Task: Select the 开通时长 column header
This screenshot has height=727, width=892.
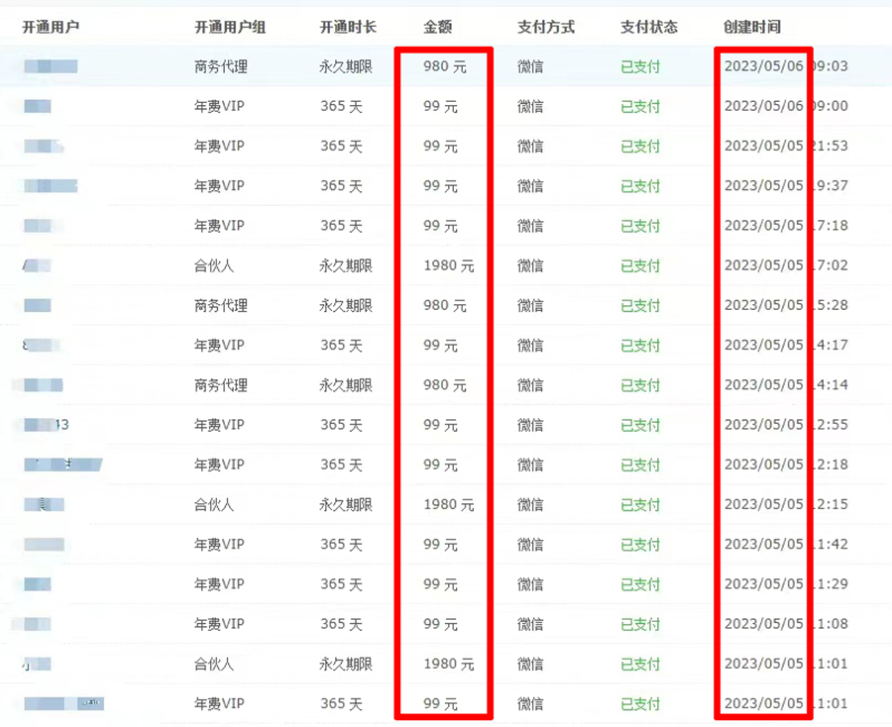Action: coord(348,27)
